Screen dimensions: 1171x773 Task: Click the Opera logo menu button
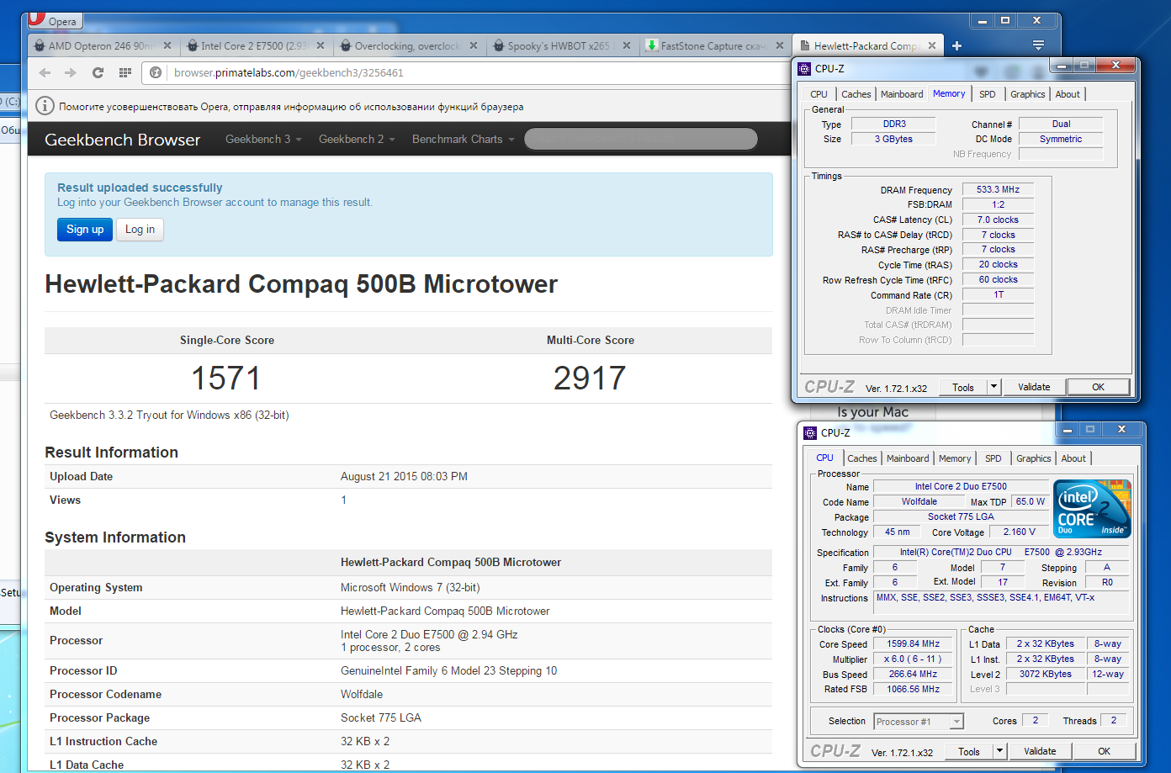(55, 20)
